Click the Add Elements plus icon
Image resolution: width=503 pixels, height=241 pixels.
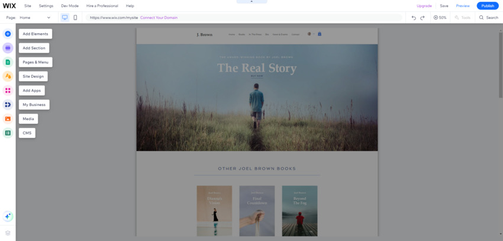8,34
